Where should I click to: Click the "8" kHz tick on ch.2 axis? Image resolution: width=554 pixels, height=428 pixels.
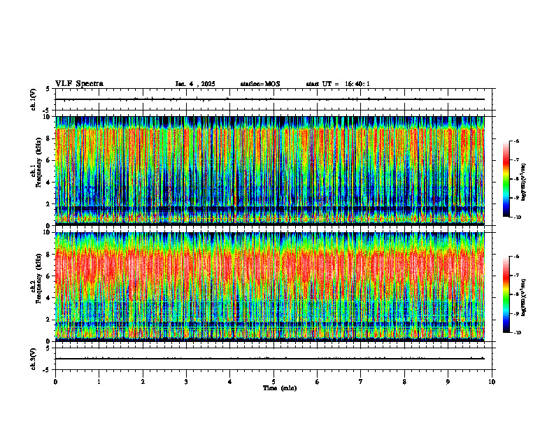click(49, 255)
